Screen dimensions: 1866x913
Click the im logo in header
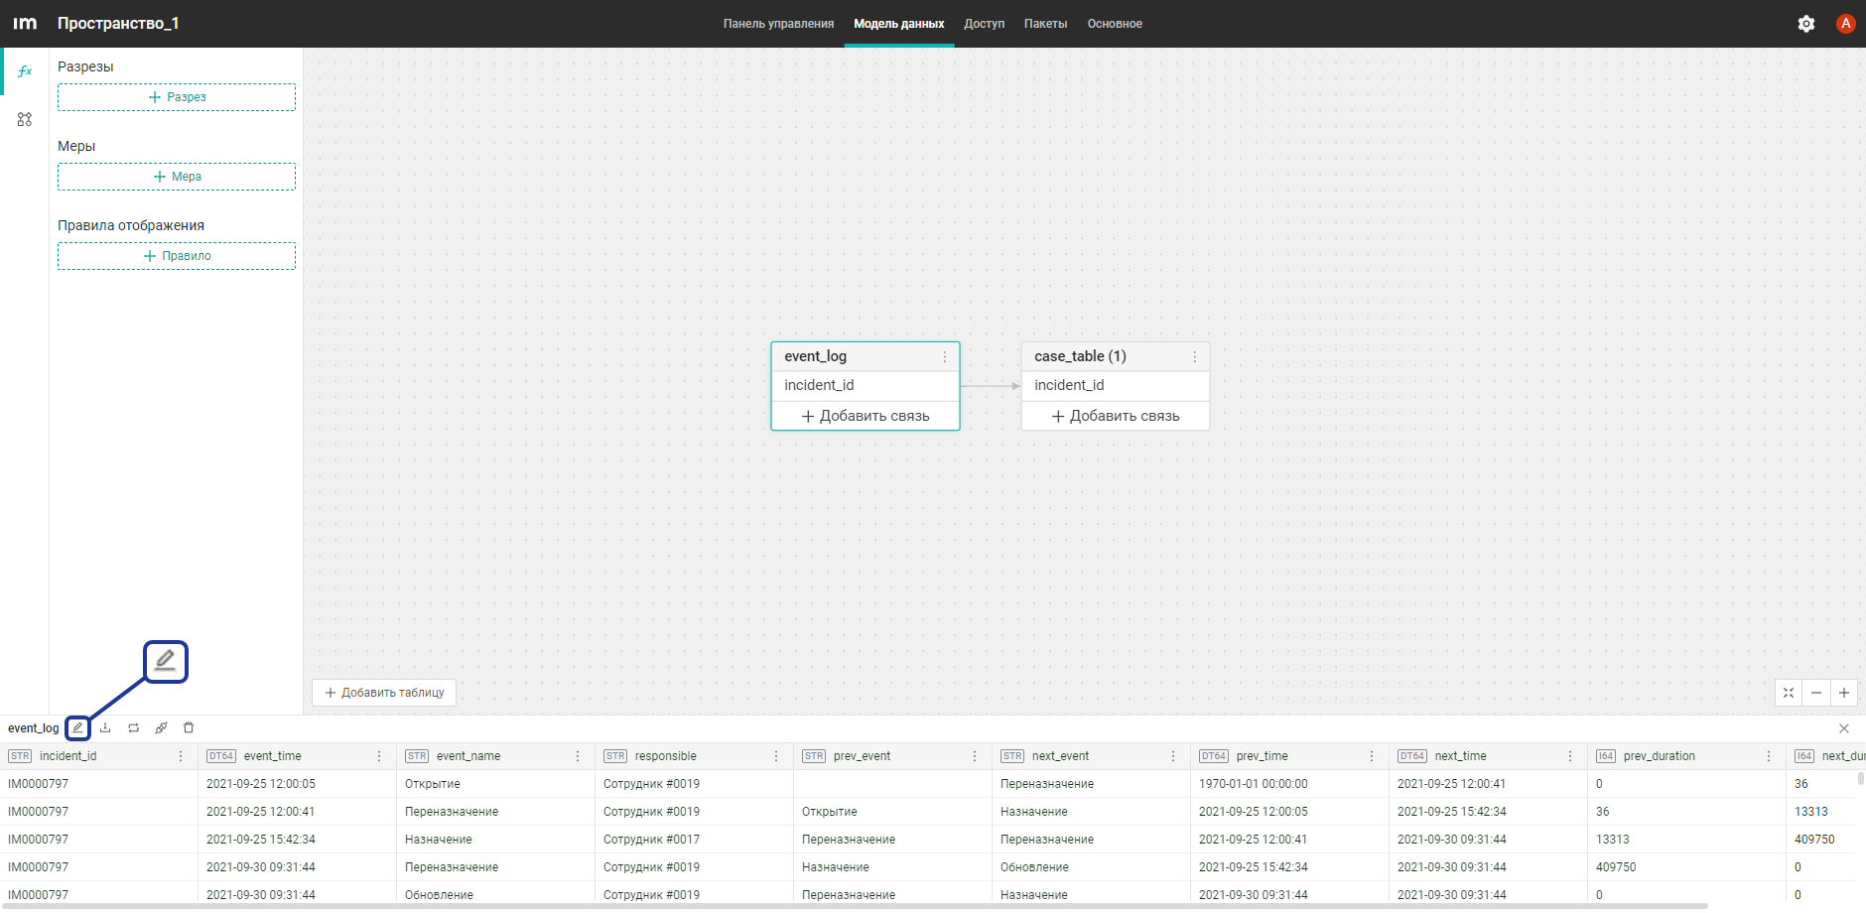[25, 23]
